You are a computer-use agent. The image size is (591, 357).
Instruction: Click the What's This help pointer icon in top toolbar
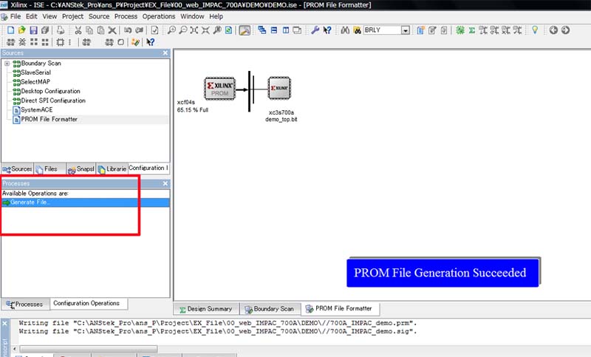(327, 30)
